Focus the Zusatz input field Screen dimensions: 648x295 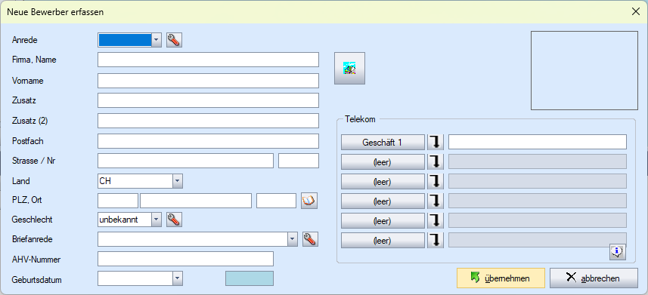coord(208,100)
